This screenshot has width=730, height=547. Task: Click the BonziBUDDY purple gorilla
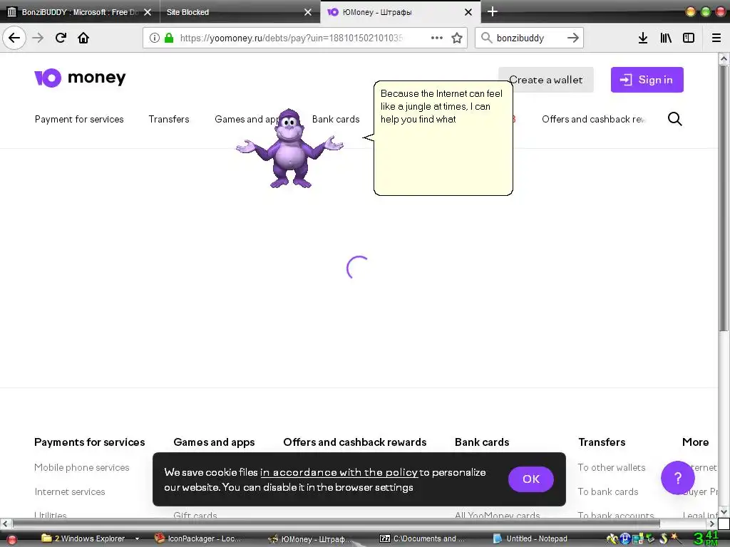(x=289, y=148)
